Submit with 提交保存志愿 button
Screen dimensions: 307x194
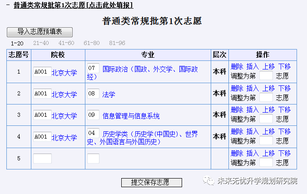tap(152, 183)
